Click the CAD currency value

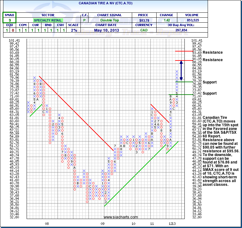tap(144, 30)
